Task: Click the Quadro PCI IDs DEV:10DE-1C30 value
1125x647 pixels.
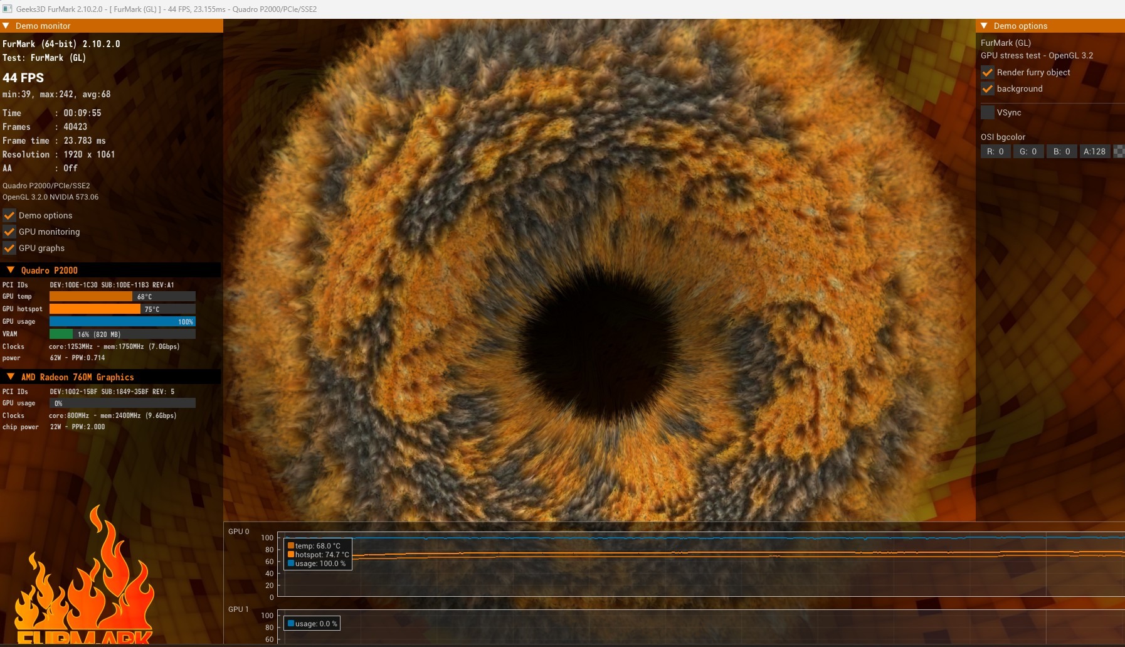Action: 112,285
